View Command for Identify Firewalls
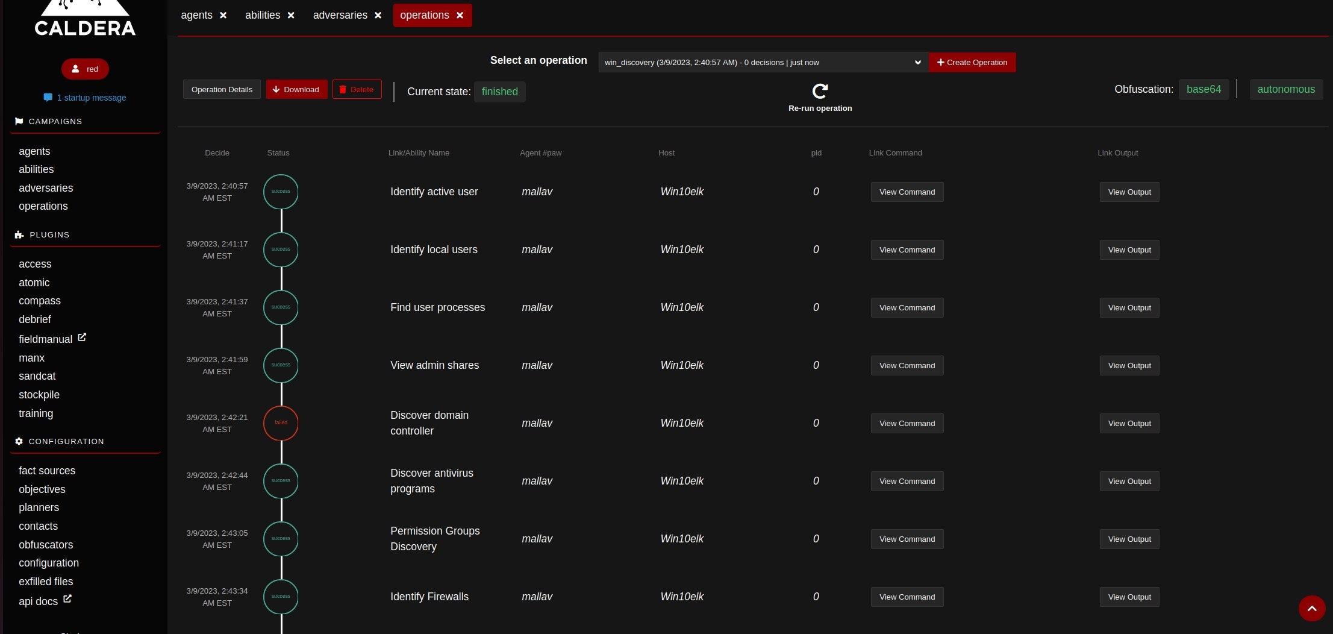 click(907, 597)
